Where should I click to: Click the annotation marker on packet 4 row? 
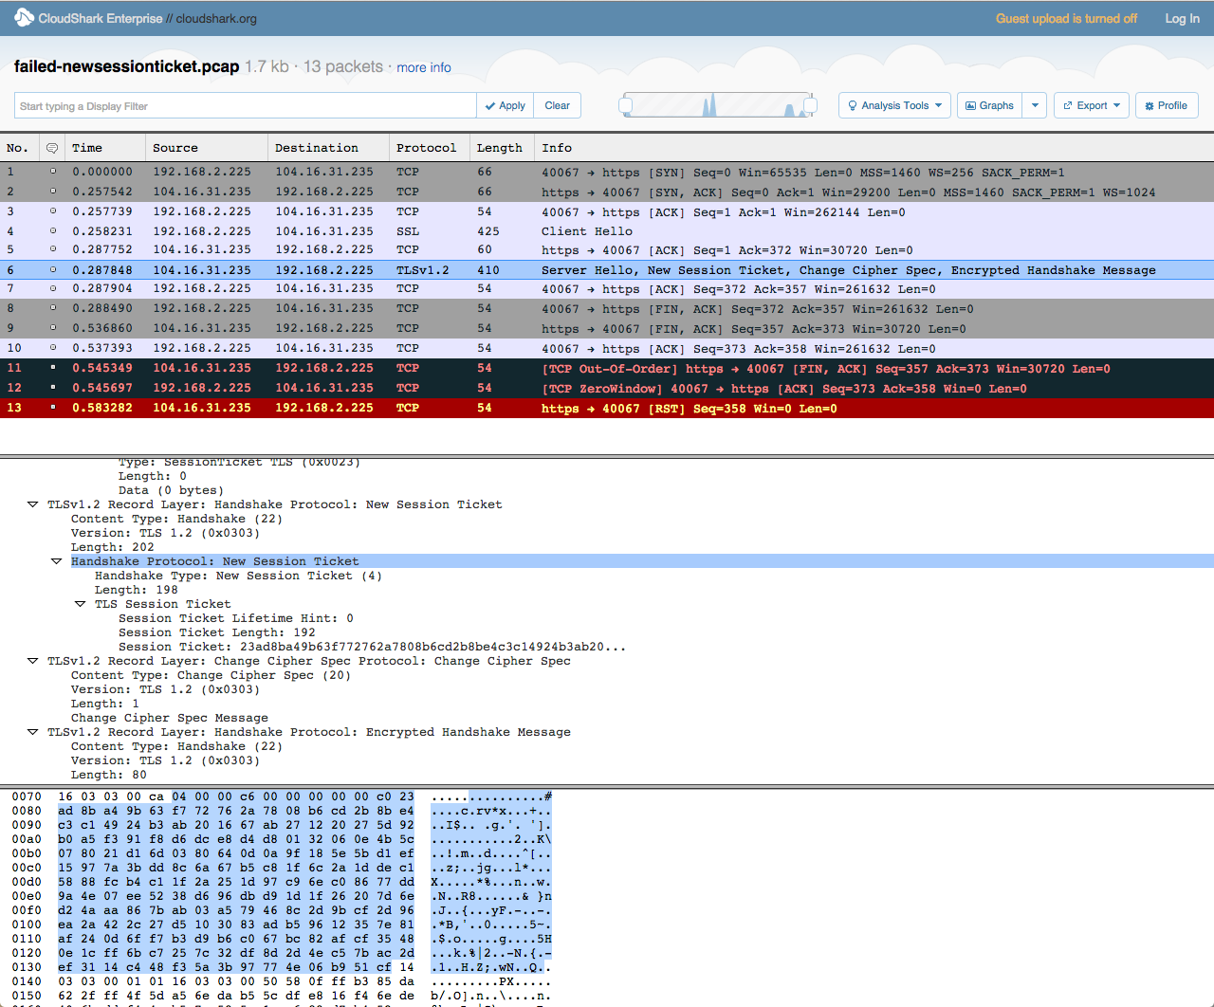[x=52, y=231]
